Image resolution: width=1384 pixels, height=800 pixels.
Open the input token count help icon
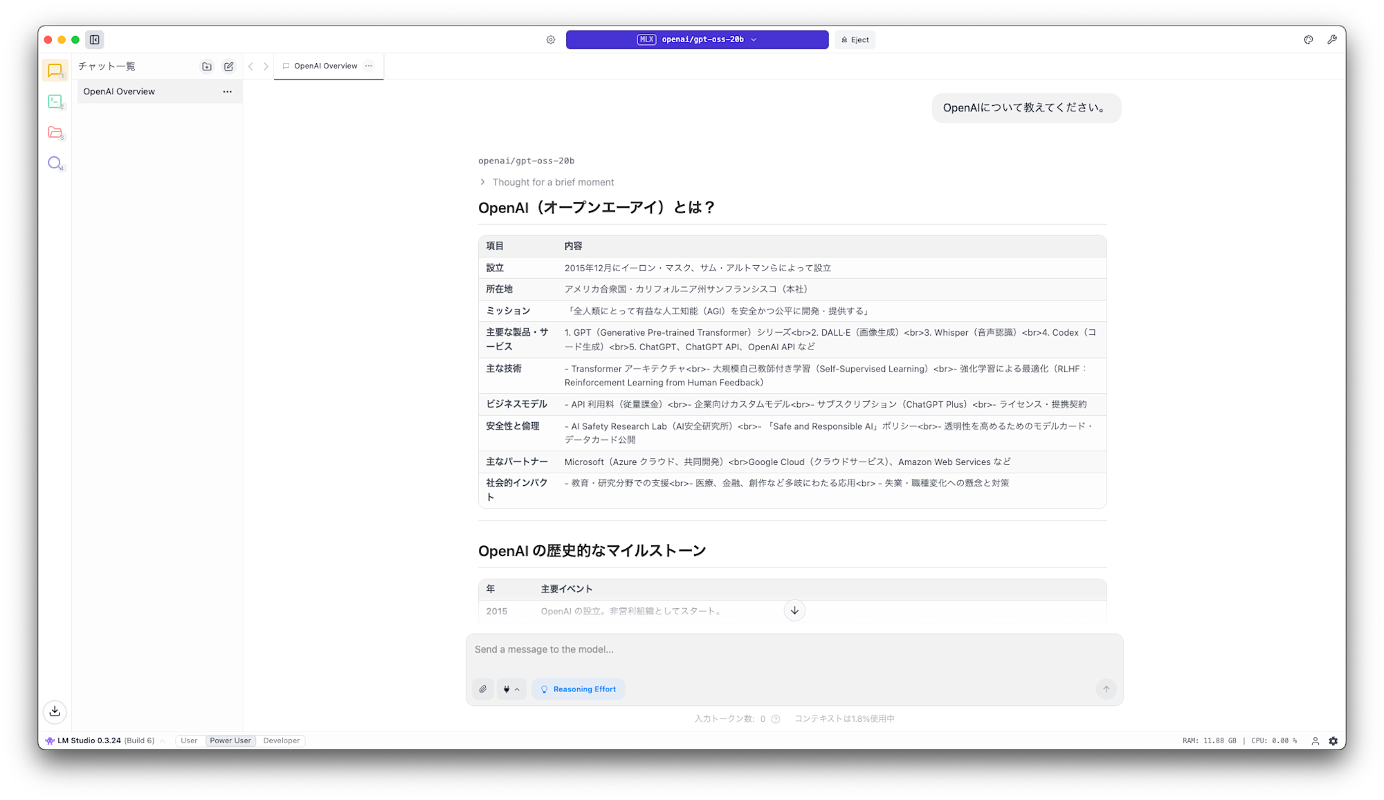tap(776, 719)
